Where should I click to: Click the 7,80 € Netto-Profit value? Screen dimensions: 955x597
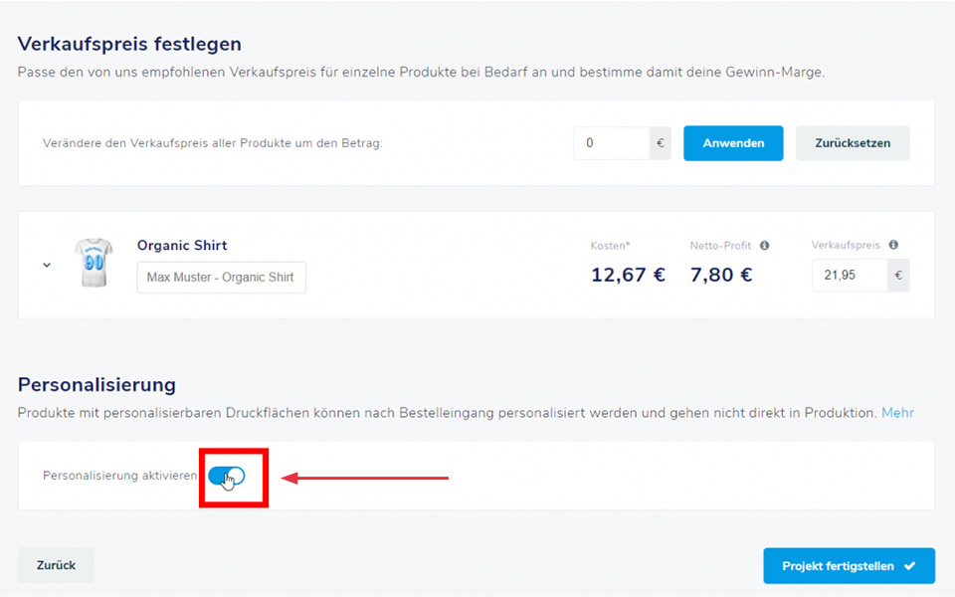pos(721,275)
